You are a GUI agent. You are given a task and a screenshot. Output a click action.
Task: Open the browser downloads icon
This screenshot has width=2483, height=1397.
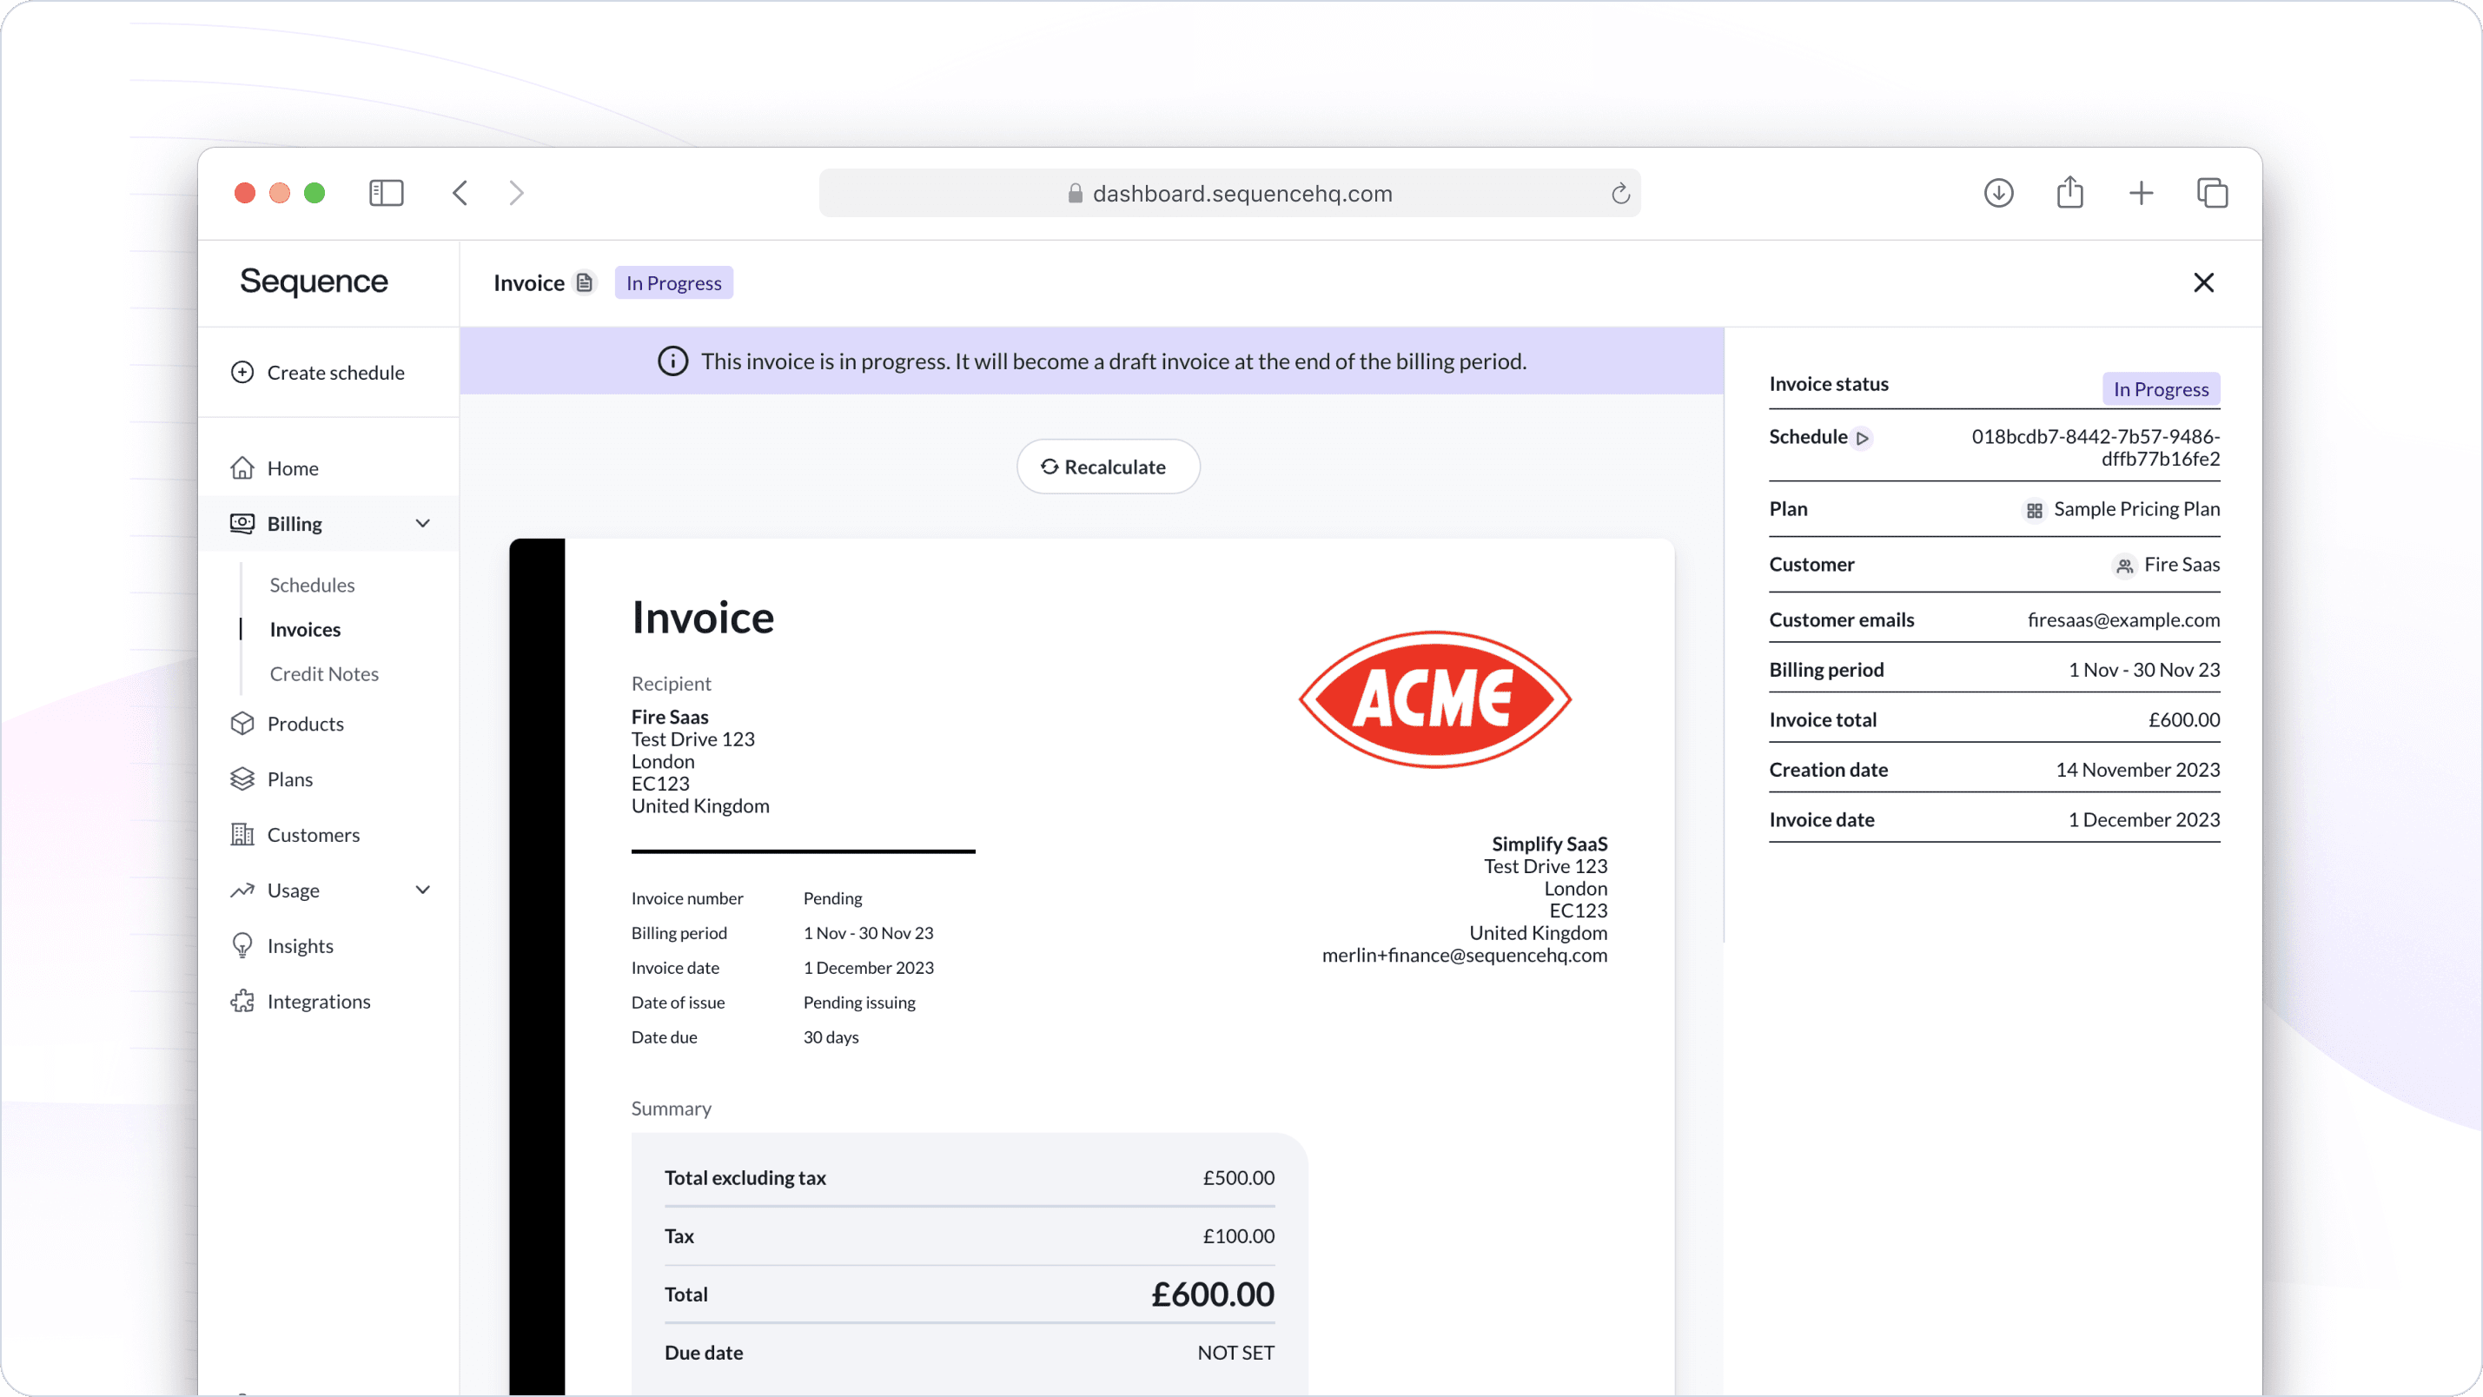tap(1998, 193)
